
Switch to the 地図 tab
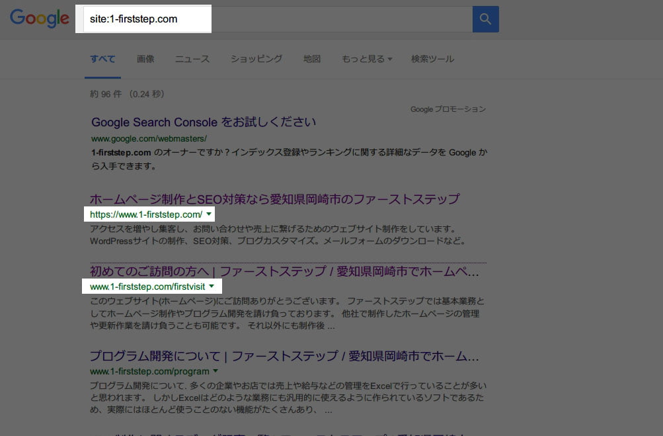click(312, 59)
